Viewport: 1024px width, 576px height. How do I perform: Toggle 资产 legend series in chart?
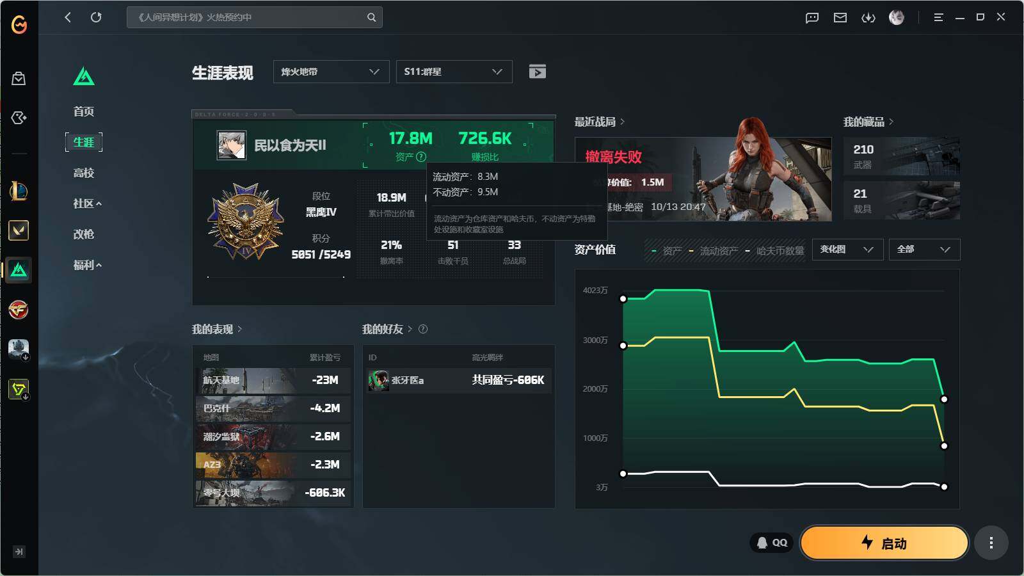pyautogui.click(x=666, y=250)
